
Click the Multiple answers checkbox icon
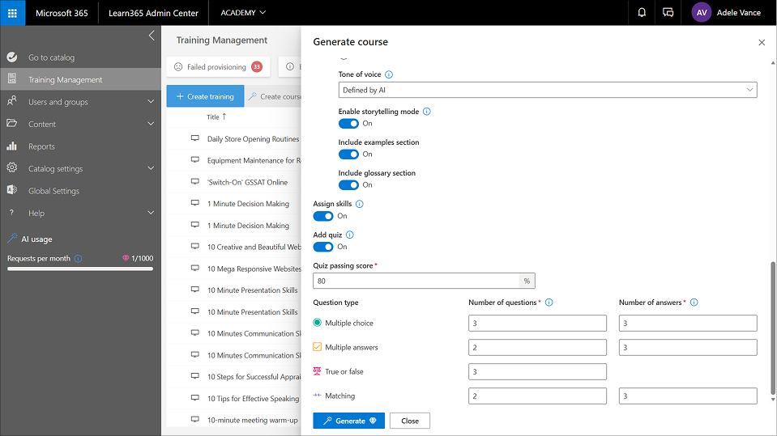coord(317,347)
